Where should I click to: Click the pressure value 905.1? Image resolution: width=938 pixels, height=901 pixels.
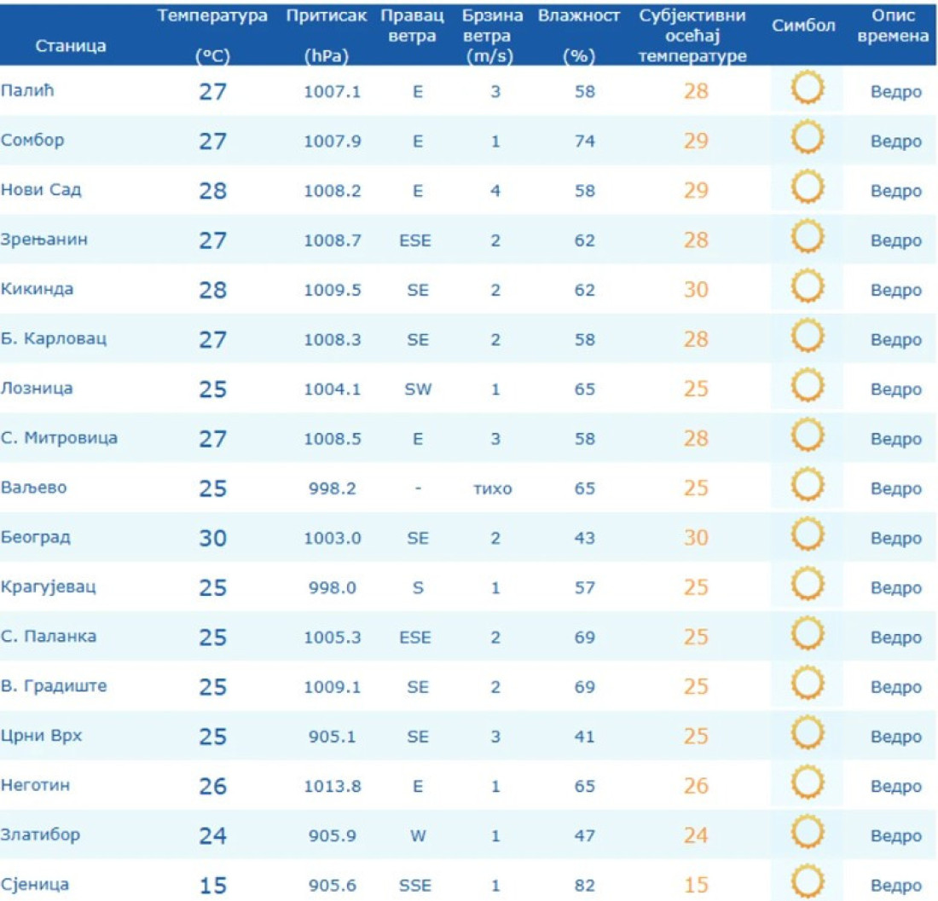[x=332, y=736]
